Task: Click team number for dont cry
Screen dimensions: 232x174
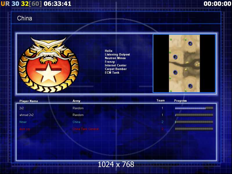Action: (x=162, y=129)
